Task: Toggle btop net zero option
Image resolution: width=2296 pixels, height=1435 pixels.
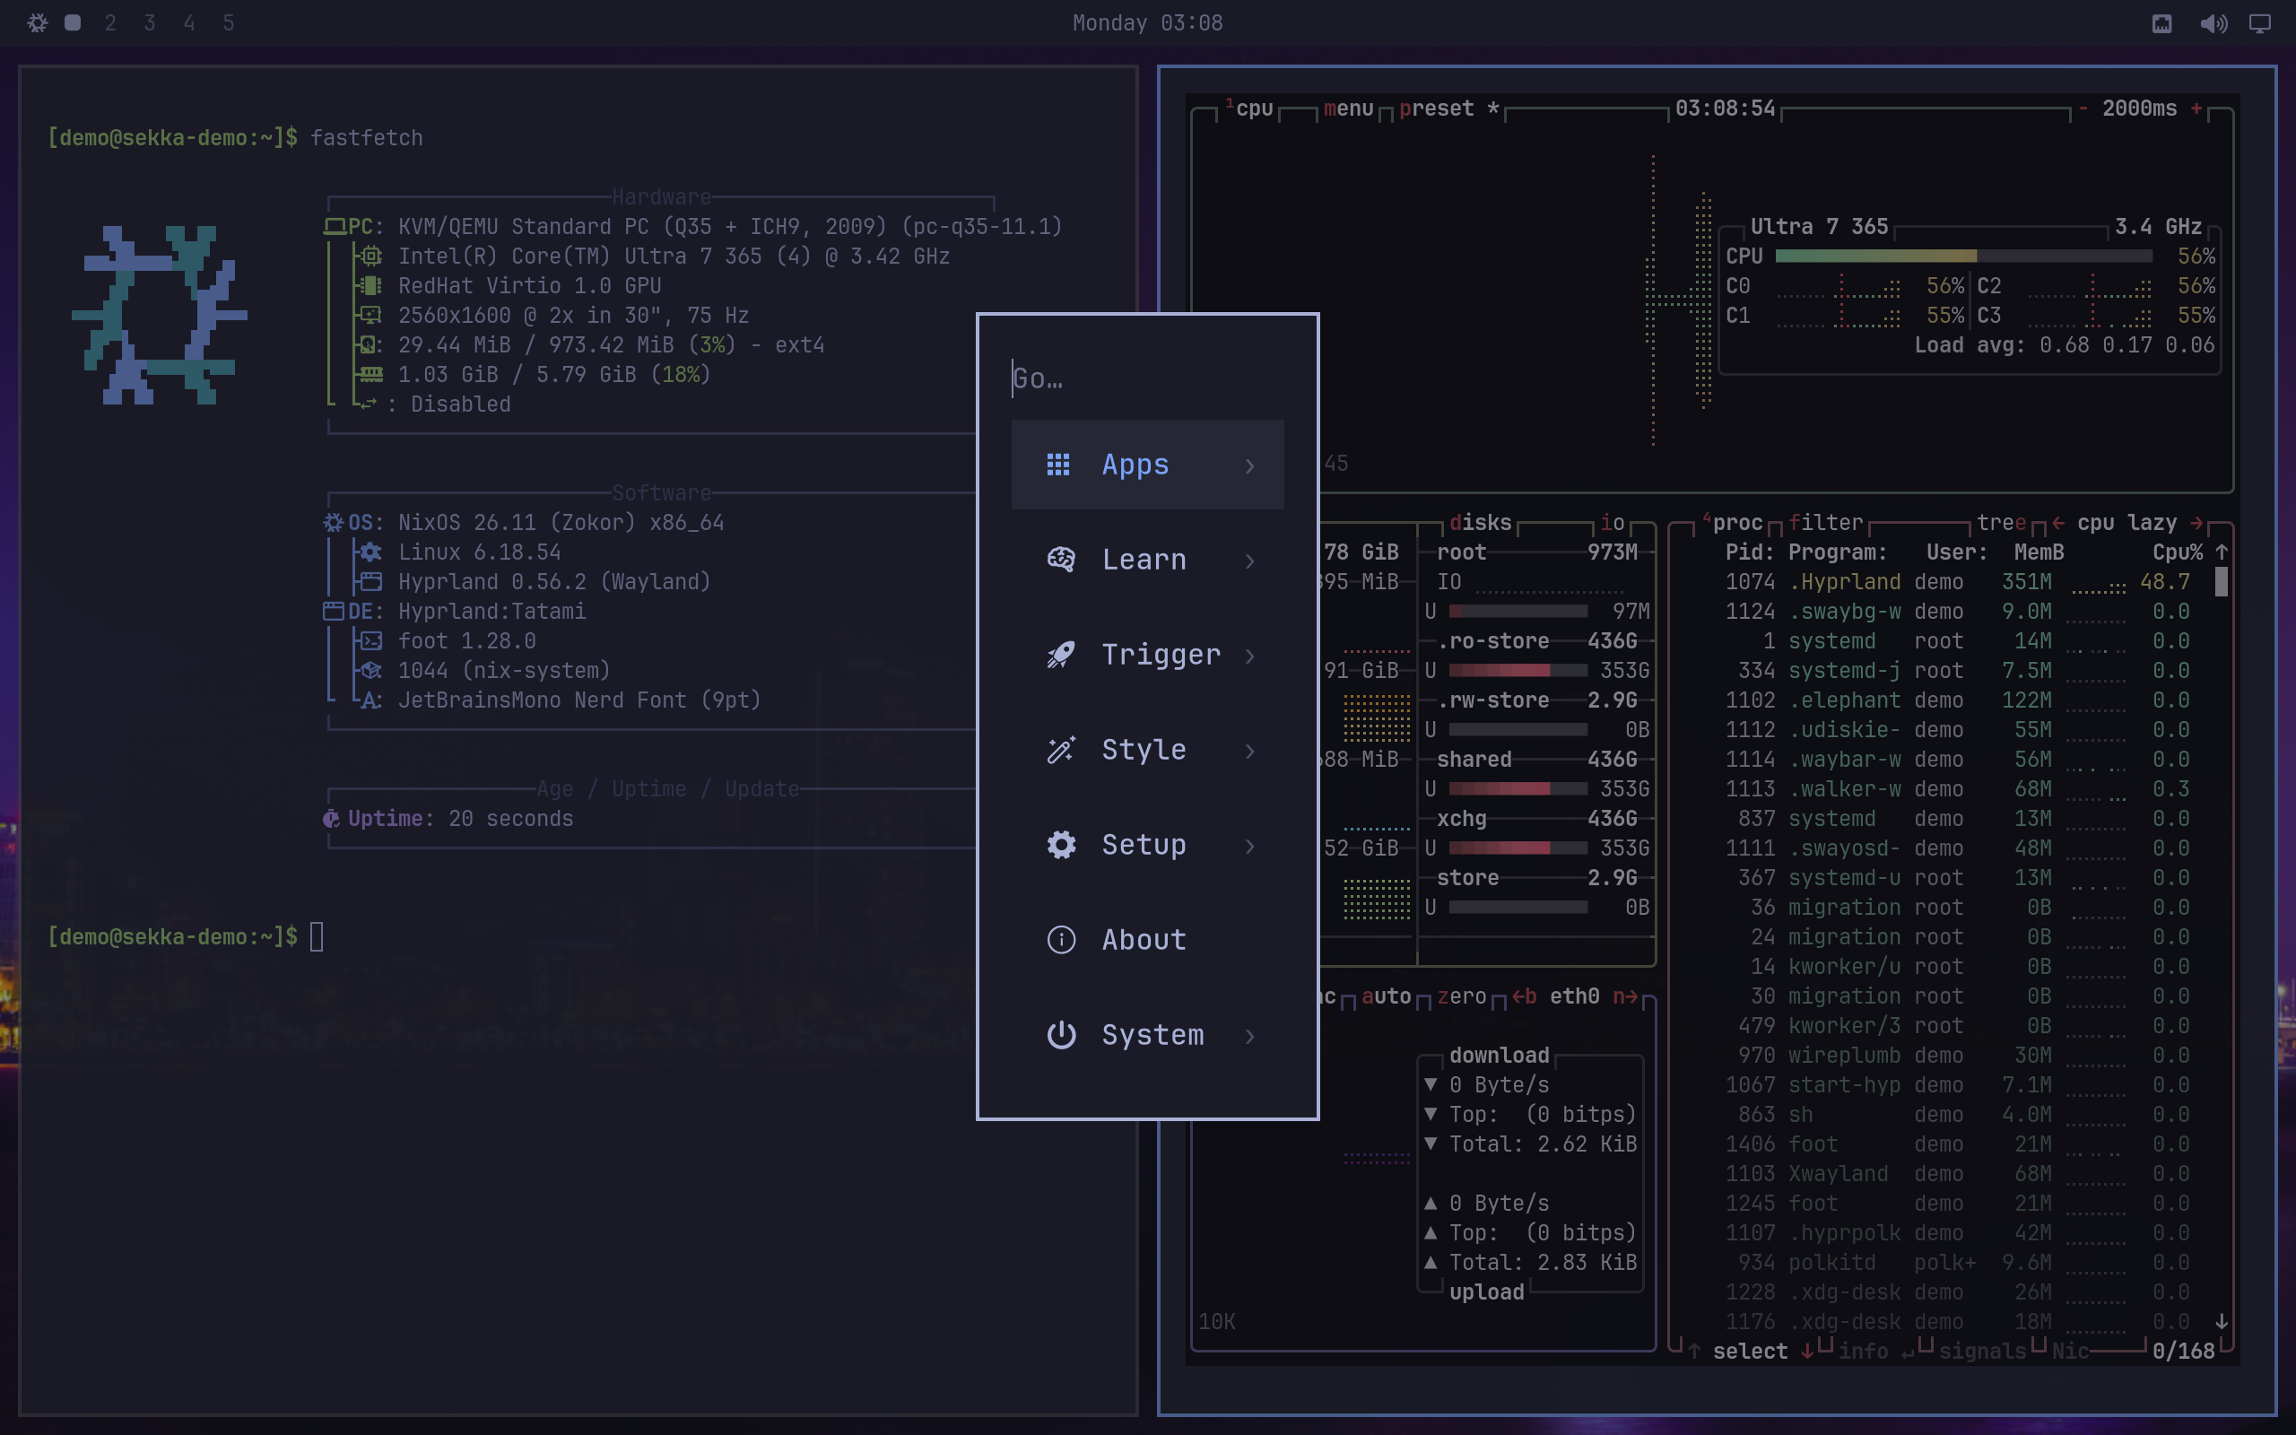Action: [1461, 996]
